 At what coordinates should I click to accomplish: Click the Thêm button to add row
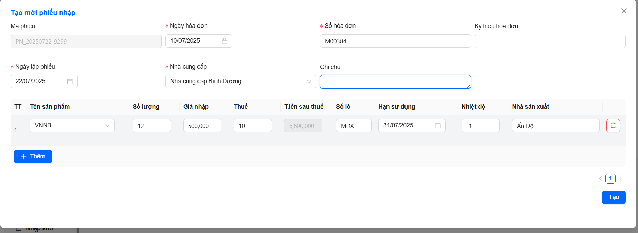point(33,157)
